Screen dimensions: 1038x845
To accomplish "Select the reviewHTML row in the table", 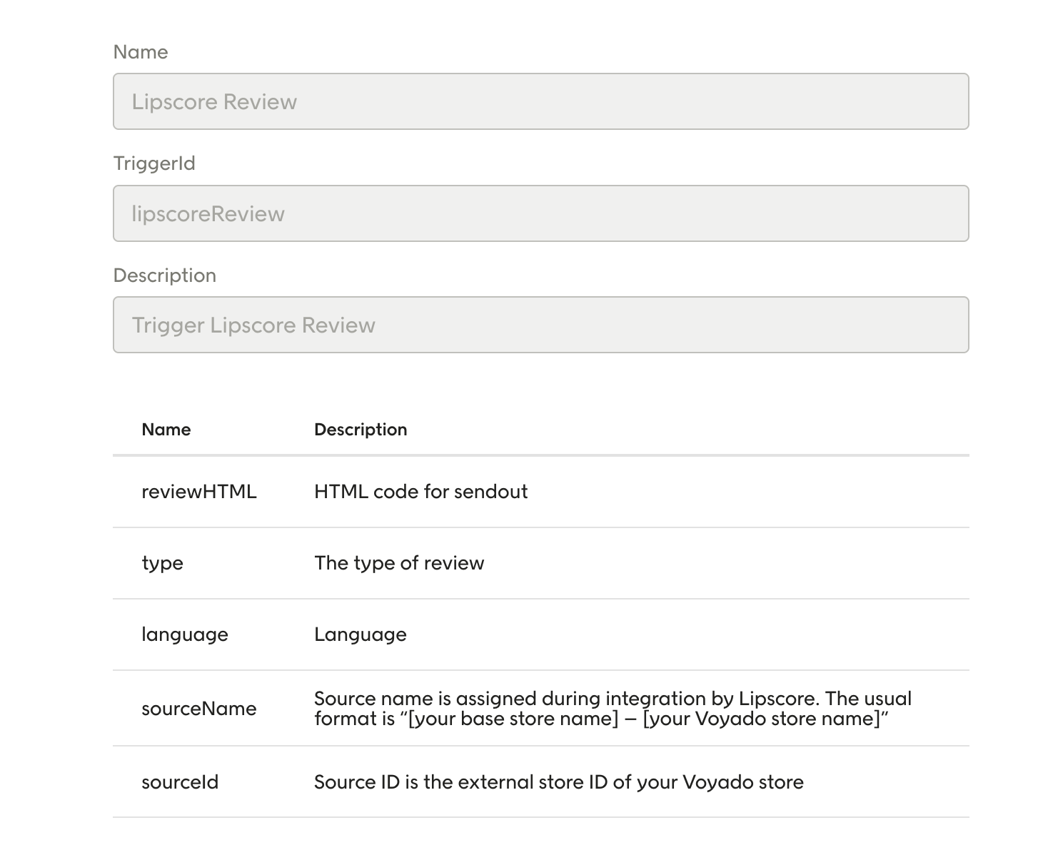I will click(x=200, y=492).
